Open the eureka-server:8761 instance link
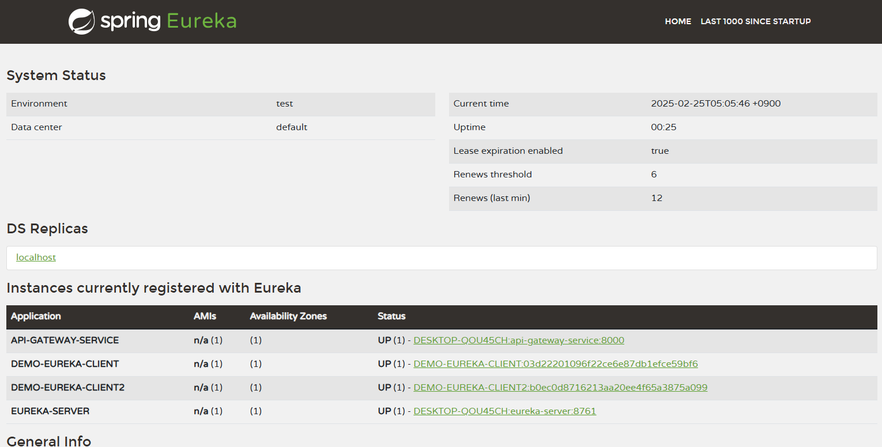This screenshot has width=882, height=447. (x=504, y=411)
